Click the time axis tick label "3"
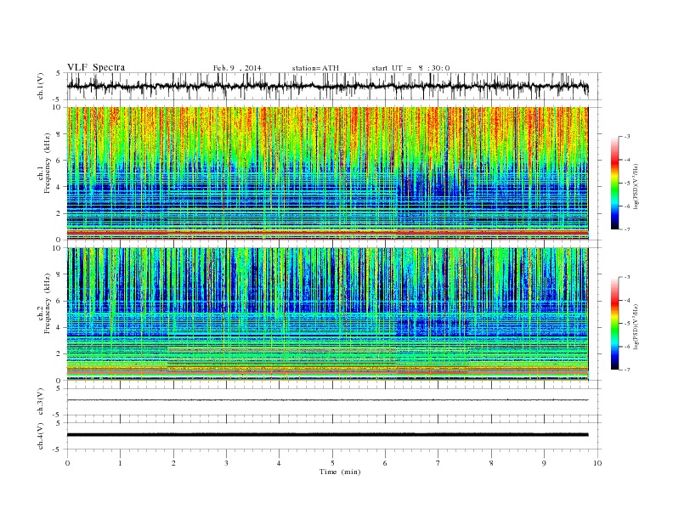The height and width of the screenshot is (520, 673). (x=227, y=463)
